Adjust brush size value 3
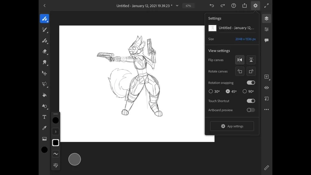Screen dimensions: 311x175 click(56, 131)
